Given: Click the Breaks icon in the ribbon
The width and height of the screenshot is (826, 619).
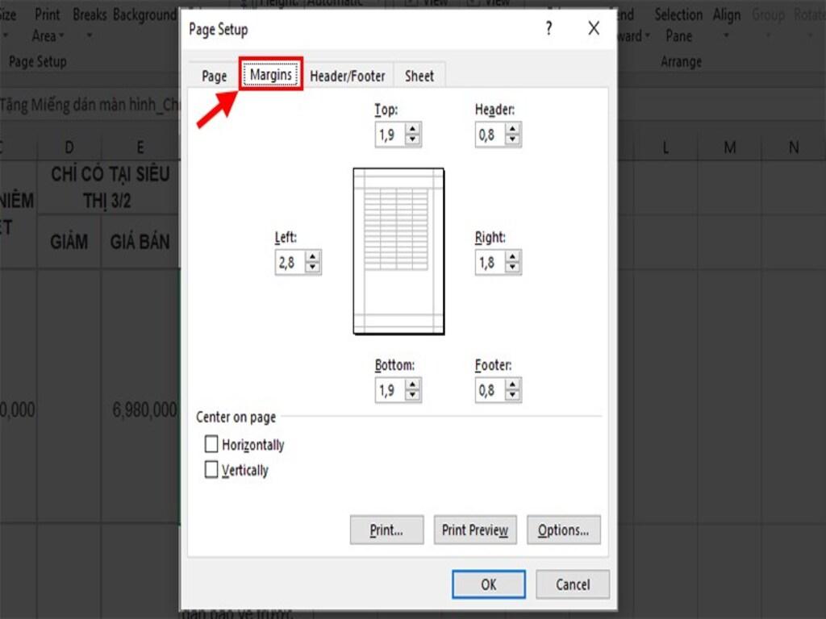Looking at the screenshot, I should (90, 15).
